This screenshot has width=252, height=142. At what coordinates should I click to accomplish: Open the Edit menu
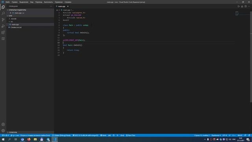point(15,2)
